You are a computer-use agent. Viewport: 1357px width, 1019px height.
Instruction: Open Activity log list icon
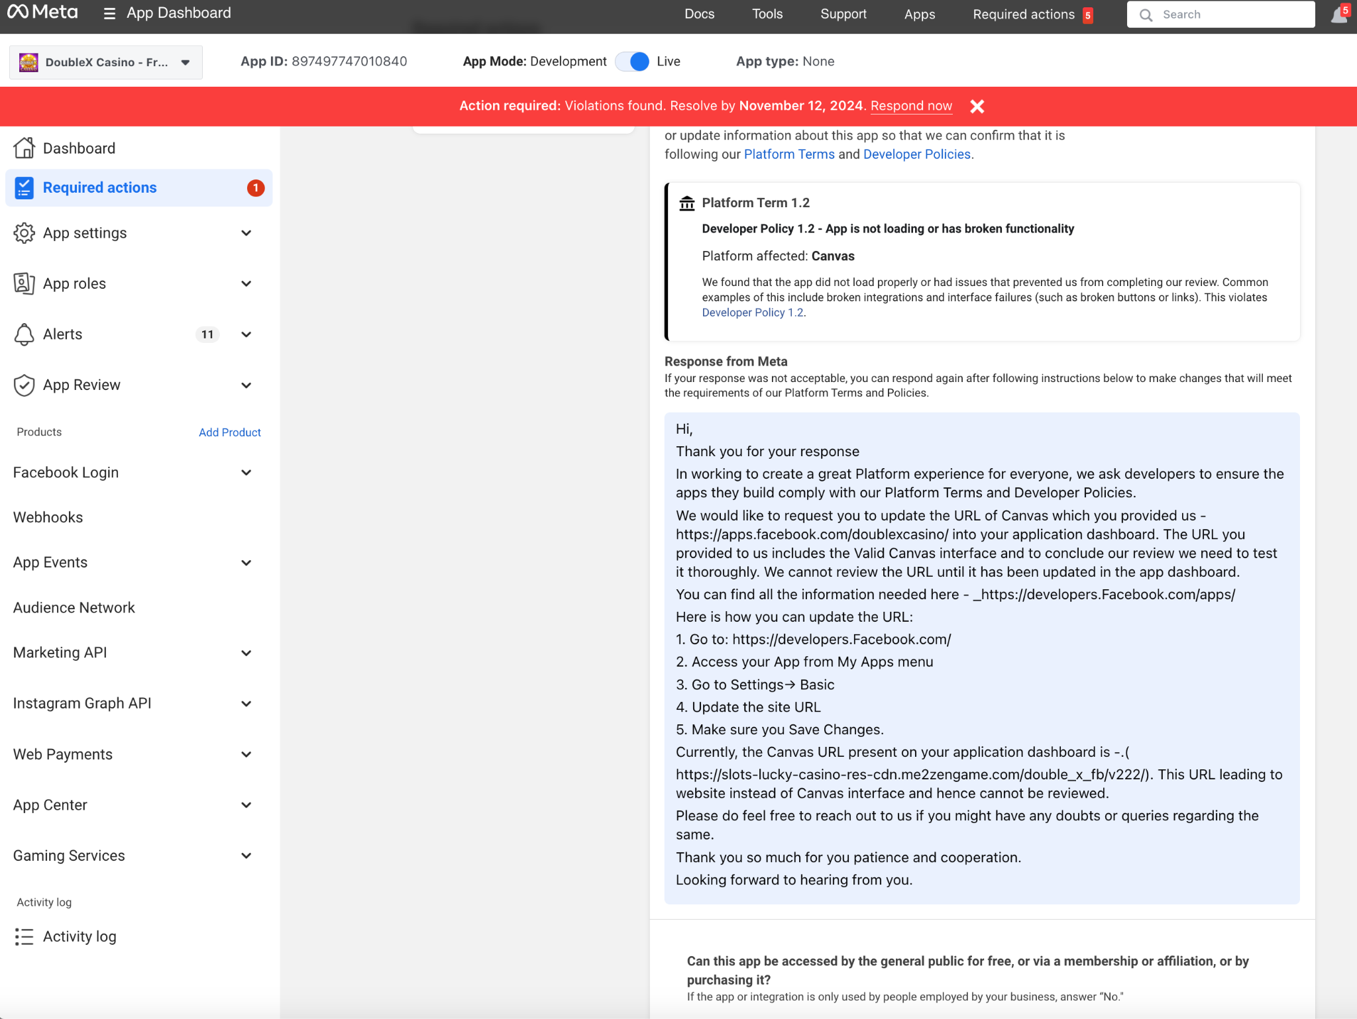(x=24, y=937)
